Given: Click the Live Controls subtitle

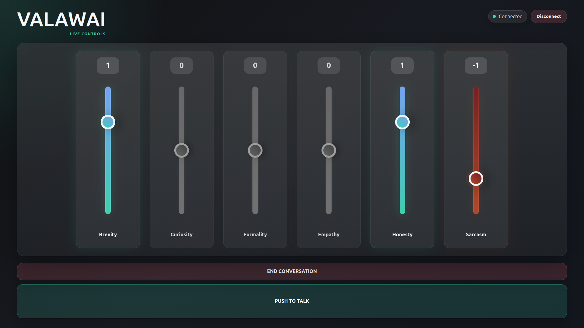Looking at the screenshot, I should [x=88, y=34].
